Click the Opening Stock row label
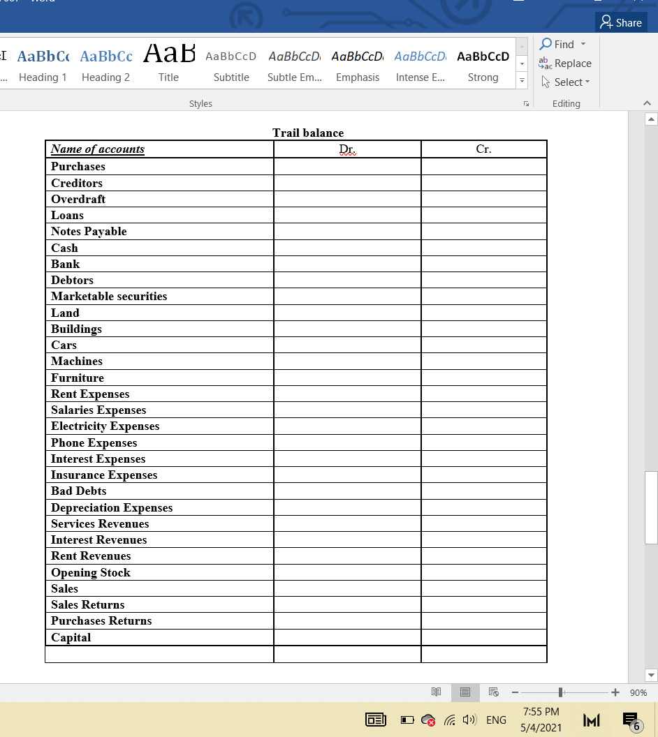 pos(91,572)
